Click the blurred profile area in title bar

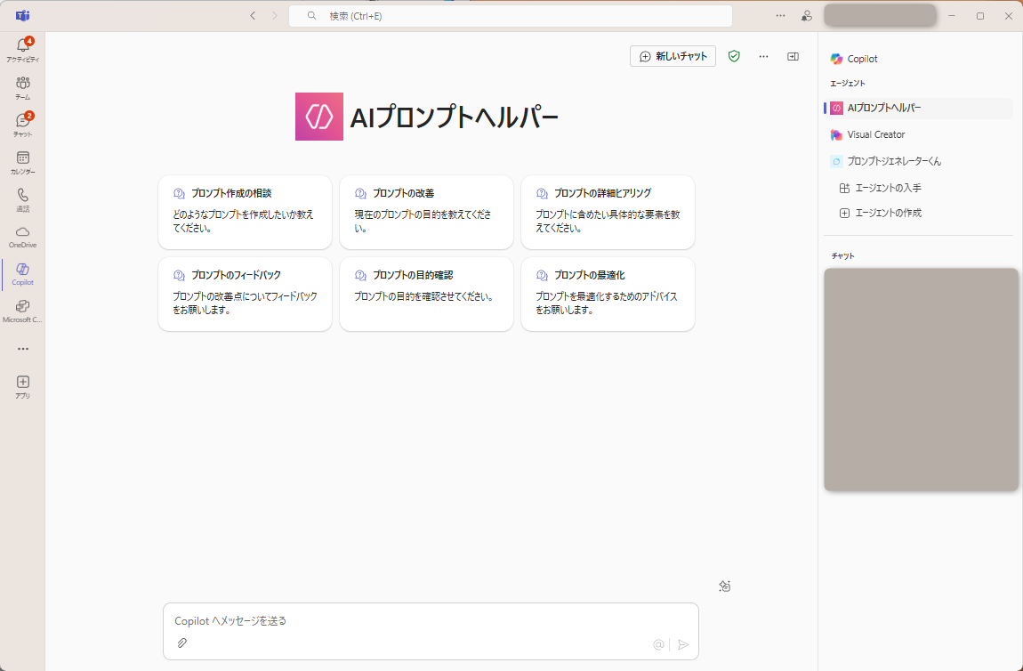[880, 16]
